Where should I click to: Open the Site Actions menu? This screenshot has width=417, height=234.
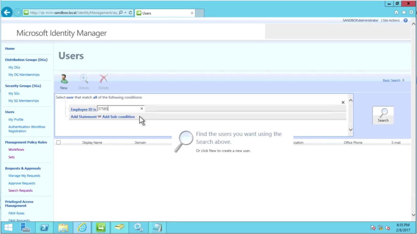[x=391, y=20]
